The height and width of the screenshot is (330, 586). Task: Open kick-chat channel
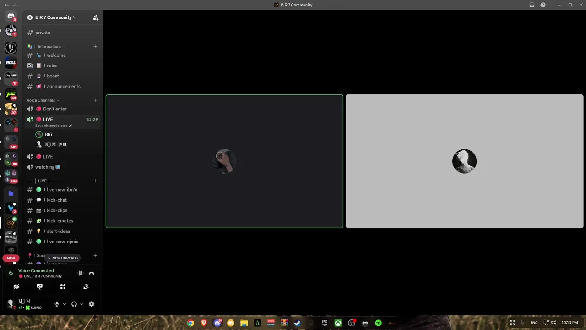(63, 200)
